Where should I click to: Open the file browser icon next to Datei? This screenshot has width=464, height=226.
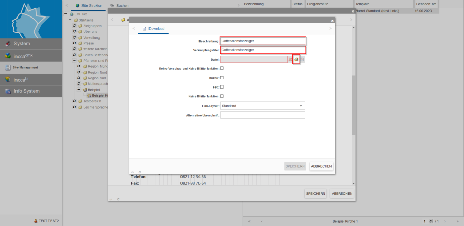[296, 60]
